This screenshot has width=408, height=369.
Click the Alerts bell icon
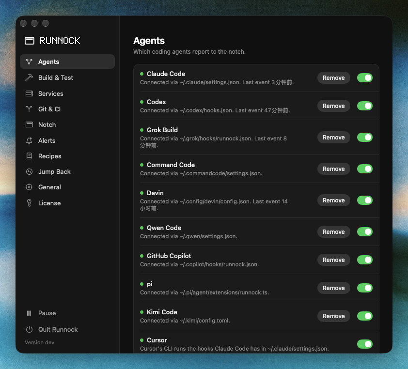click(29, 141)
